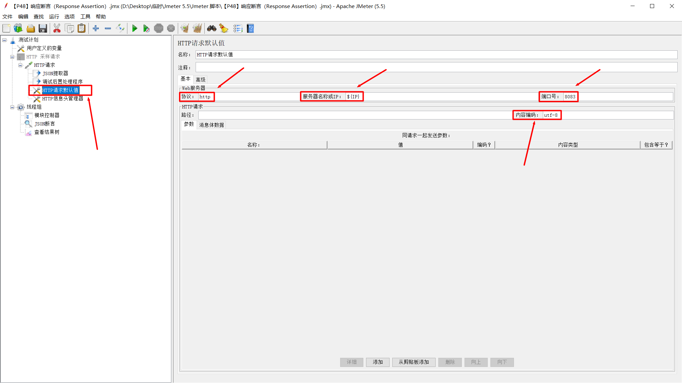Click the Paste clipboard icon
The image size is (682, 383).
pos(81,29)
